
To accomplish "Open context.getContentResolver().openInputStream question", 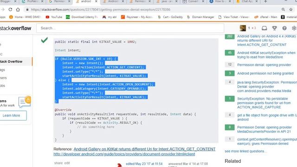I will 267,141.
